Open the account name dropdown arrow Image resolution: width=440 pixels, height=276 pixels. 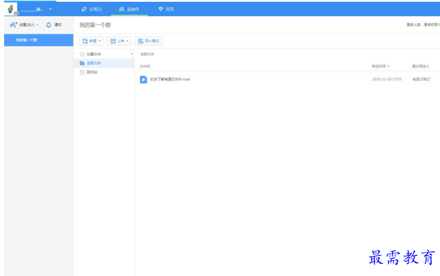point(50,9)
